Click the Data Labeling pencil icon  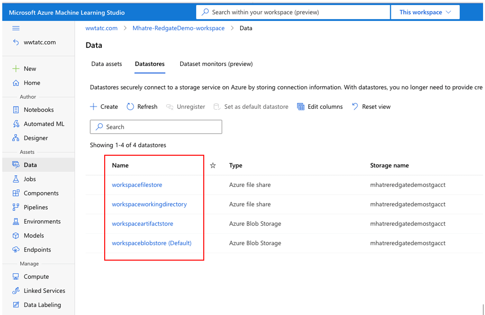tap(16, 305)
